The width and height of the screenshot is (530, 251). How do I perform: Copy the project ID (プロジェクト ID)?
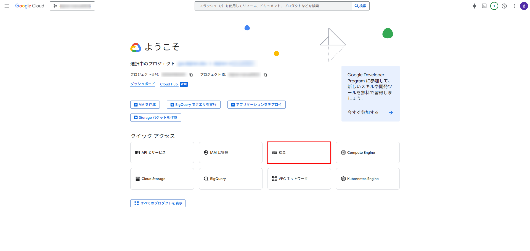[265, 75]
